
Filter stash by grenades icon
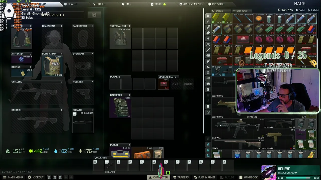[208, 61]
